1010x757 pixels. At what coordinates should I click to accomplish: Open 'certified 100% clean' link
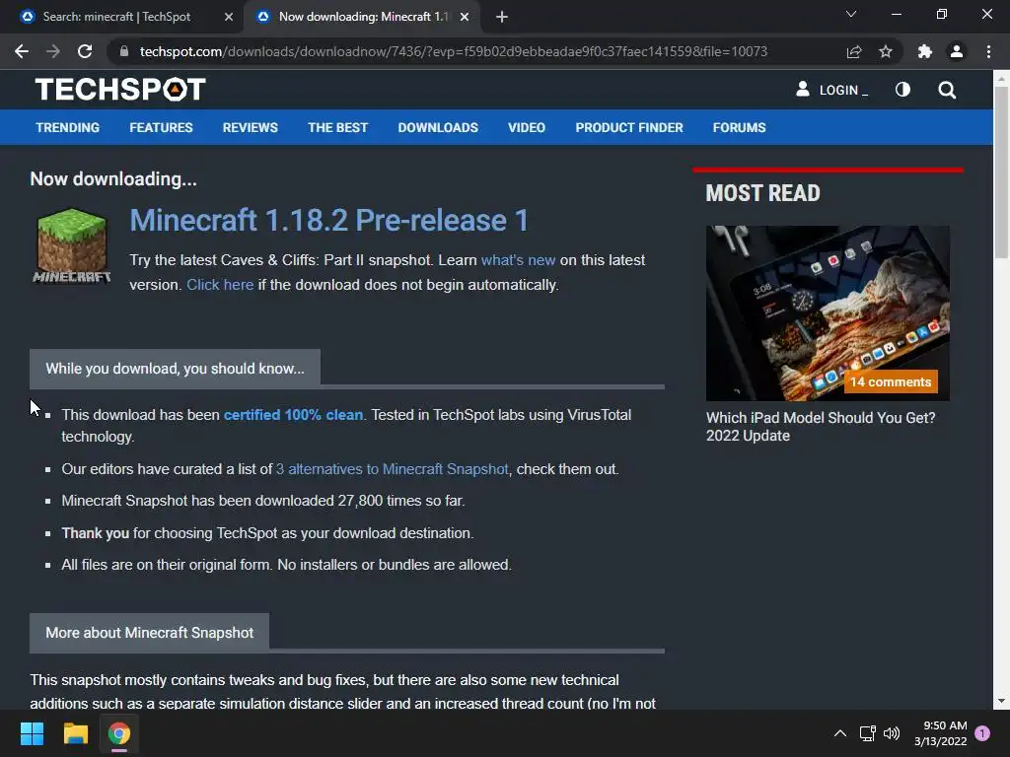(293, 415)
